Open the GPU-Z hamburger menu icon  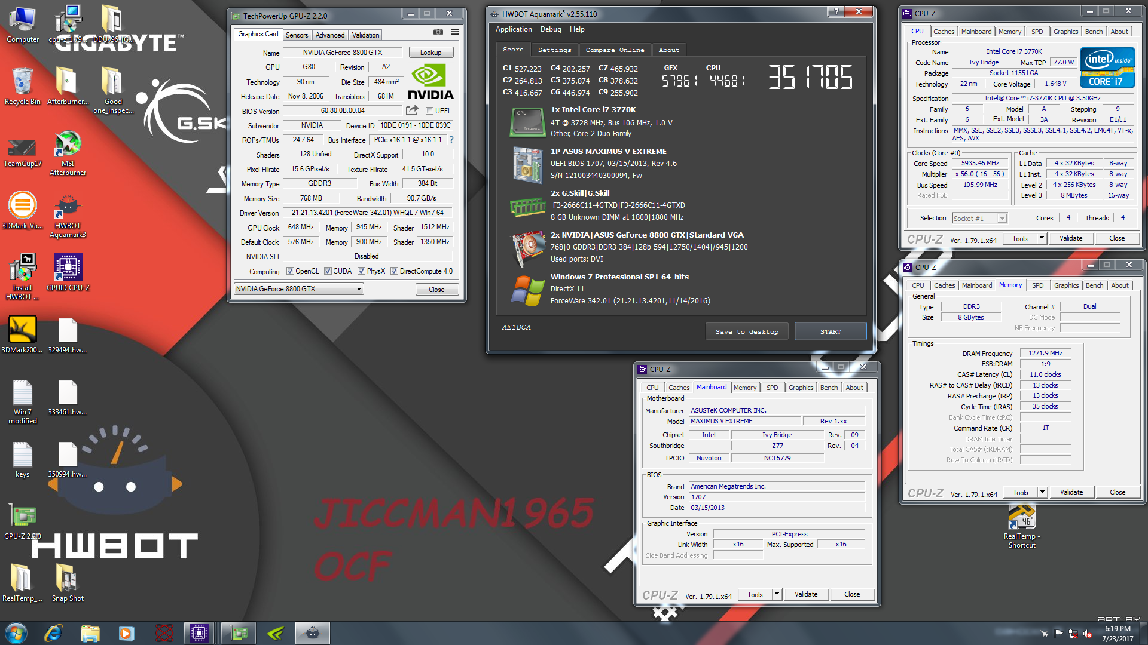pyautogui.click(x=454, y=32)
